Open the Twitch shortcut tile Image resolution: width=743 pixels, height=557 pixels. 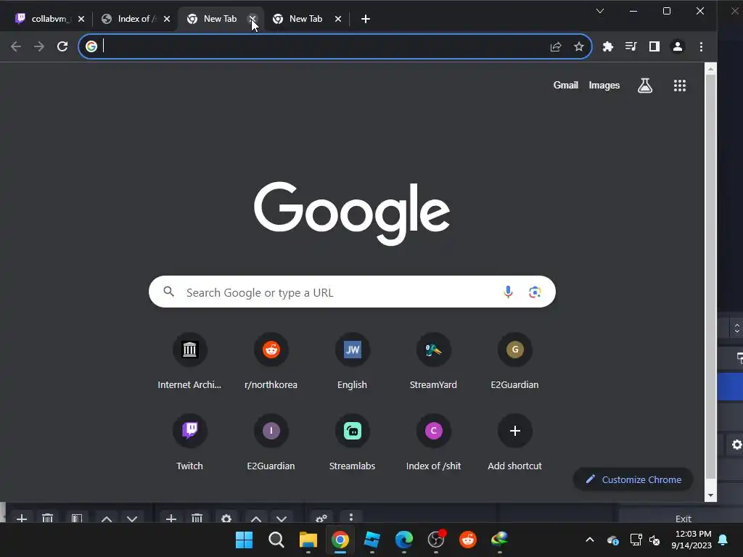[189, 442]
